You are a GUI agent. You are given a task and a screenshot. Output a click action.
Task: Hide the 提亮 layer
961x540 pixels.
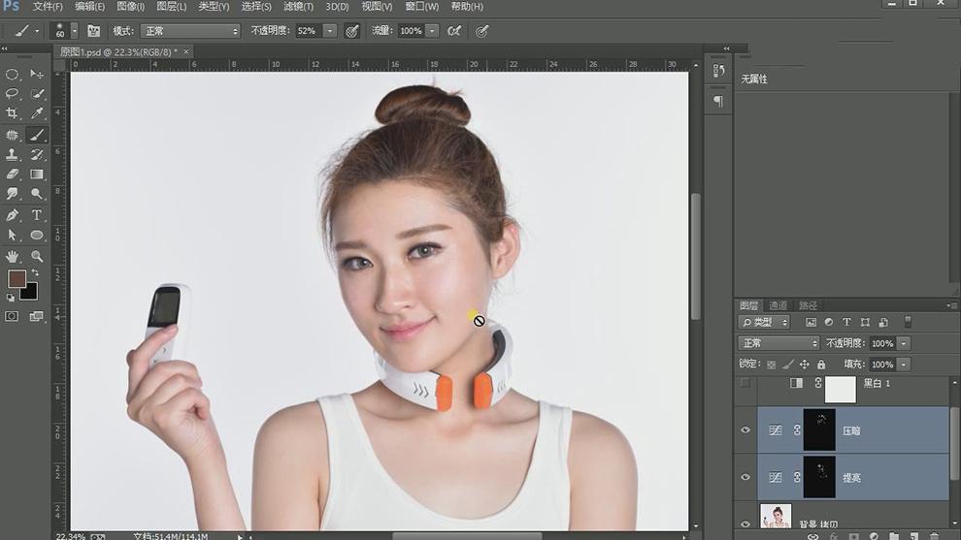(x=746, y=477)
